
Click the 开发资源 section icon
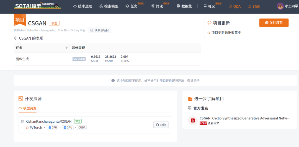pyautogui.click(x=20, y=99)
